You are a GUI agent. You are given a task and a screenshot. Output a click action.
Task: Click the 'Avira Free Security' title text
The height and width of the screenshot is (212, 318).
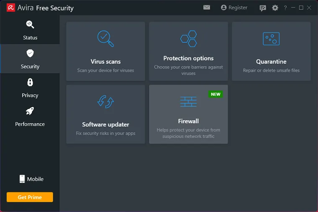click(x=46, y=8)
